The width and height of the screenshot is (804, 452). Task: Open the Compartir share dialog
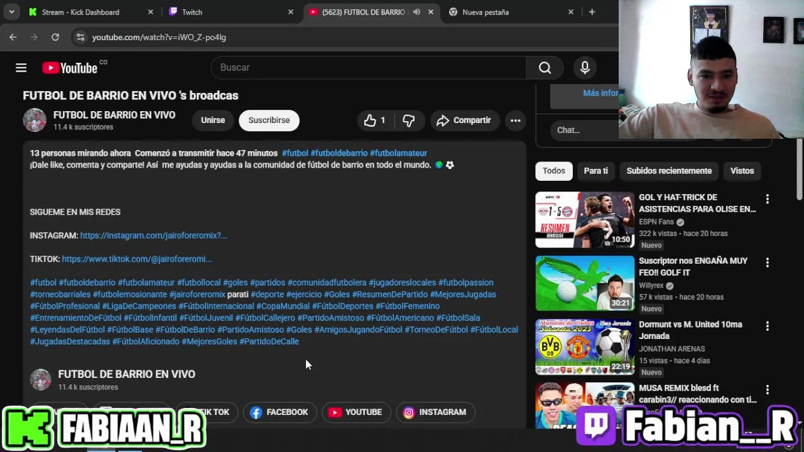pos(464,121)
